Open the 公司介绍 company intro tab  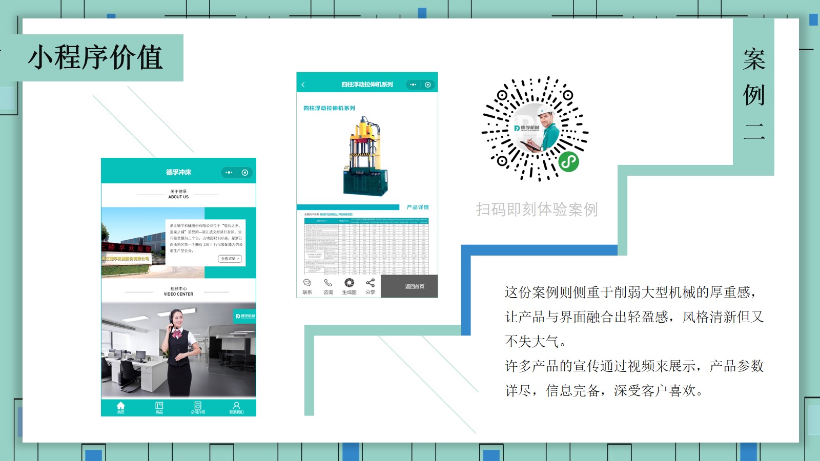pos(198,407)
